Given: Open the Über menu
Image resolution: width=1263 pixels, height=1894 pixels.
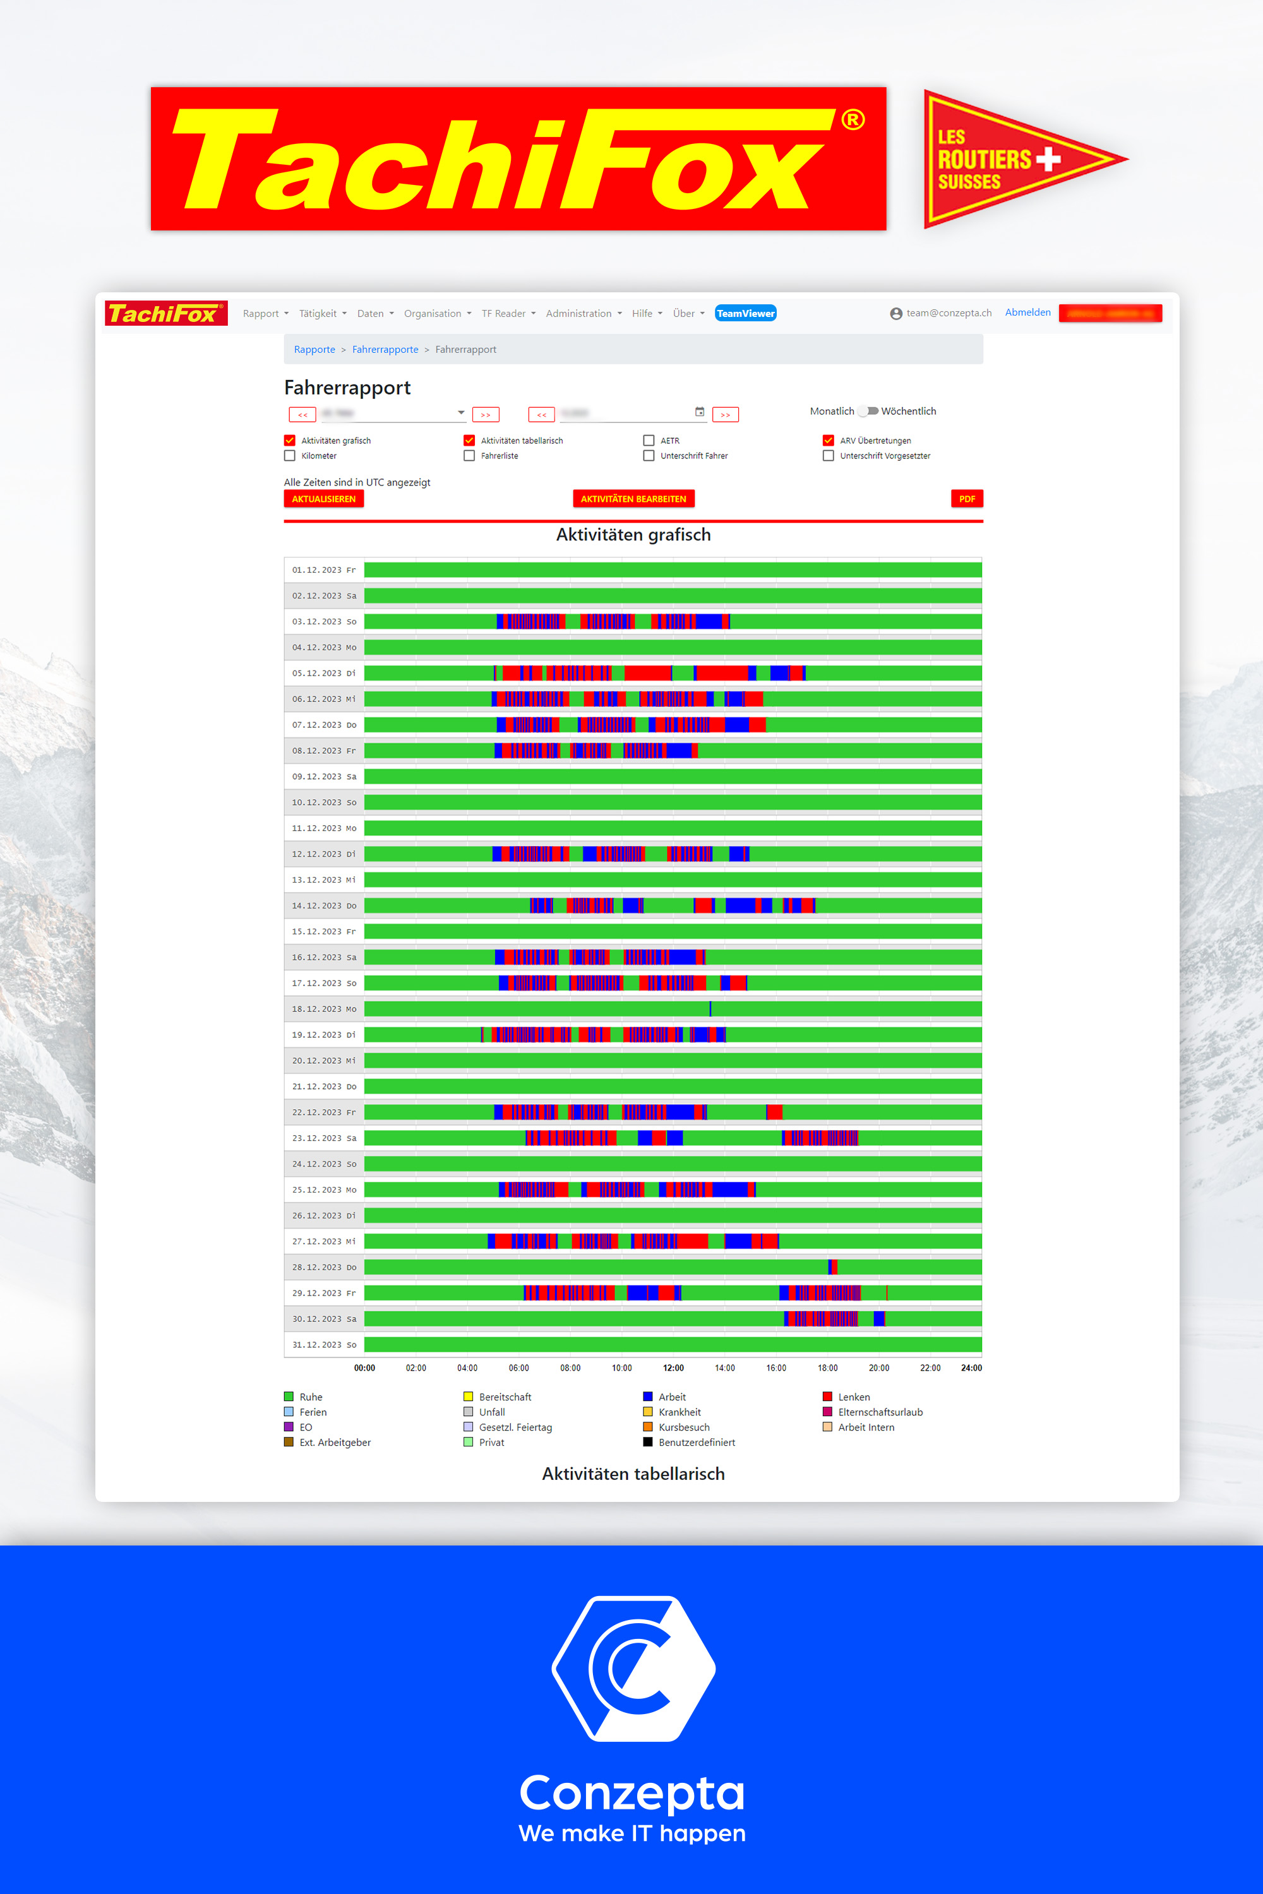Looking at the screenshot, I should pyautogui.click(x=689, y=313).
